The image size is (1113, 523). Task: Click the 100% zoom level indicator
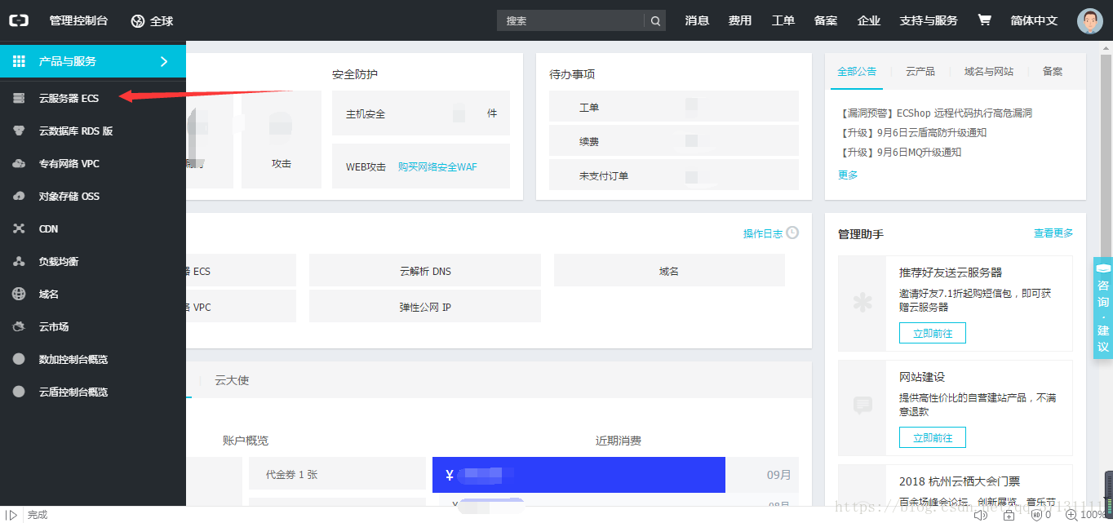(1093, 515)
